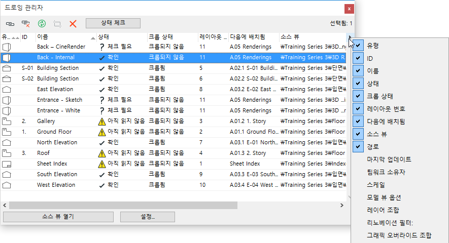The width and height of the screenshot is (449, 243).
Task: Click the column chooser arrow at header end
Action: pyautogui.click(x=350, y=37)
